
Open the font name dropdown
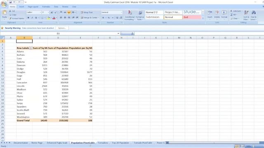[40, 12]
